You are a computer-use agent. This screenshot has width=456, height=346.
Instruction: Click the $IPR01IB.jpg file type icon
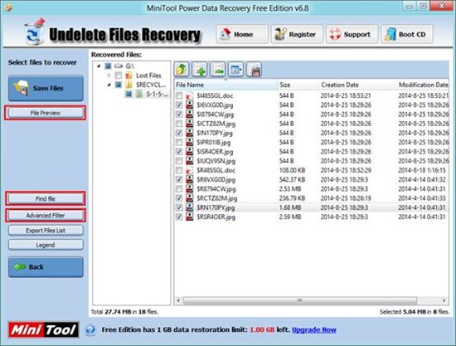tap(189, 142)
